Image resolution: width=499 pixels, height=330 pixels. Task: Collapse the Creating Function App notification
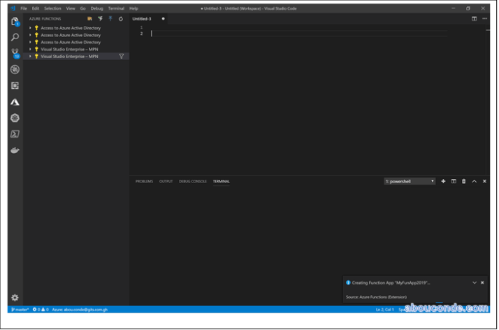475,282
